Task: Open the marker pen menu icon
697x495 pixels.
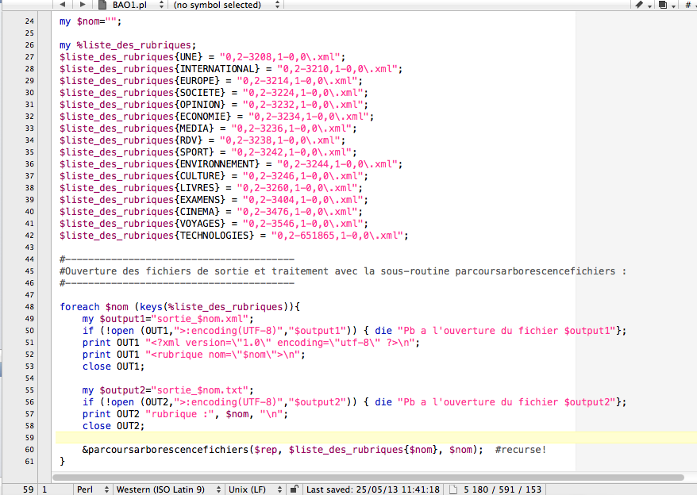Action: click(641, 5)
